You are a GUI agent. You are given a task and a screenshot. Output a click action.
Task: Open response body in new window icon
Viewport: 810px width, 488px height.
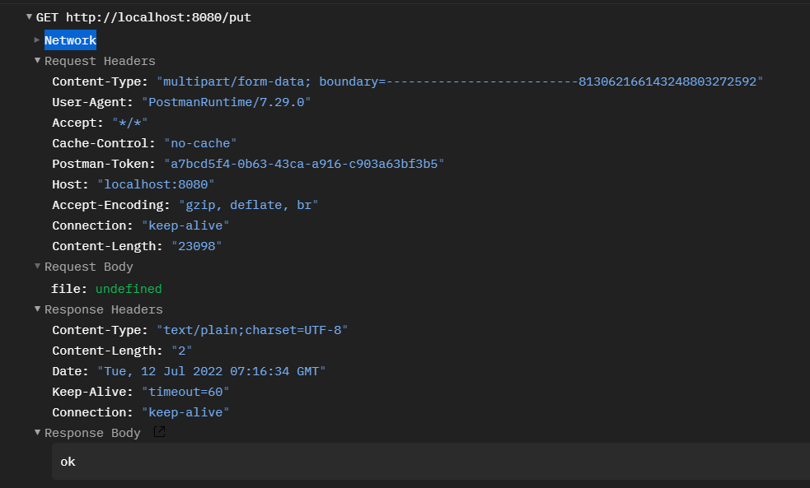click(159, 432)
